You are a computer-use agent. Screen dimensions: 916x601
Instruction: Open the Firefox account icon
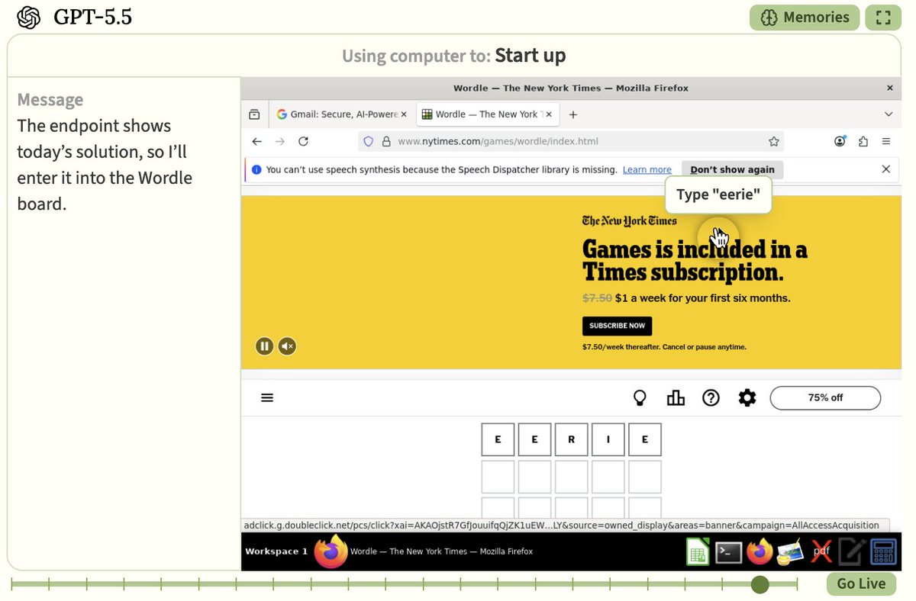click(840, 141)
